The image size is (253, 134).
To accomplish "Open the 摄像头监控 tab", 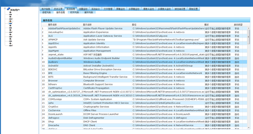I will coord(148,9).
